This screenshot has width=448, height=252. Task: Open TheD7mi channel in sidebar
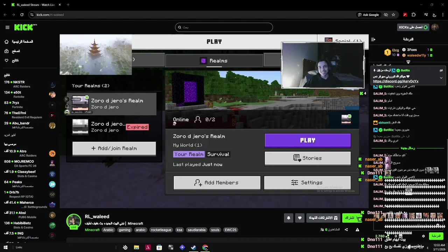pos(30,115)
